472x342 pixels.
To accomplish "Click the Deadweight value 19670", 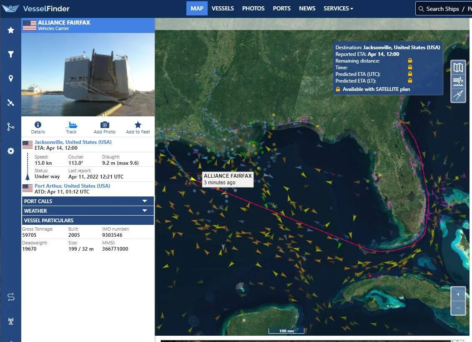I will coord(29,249).
